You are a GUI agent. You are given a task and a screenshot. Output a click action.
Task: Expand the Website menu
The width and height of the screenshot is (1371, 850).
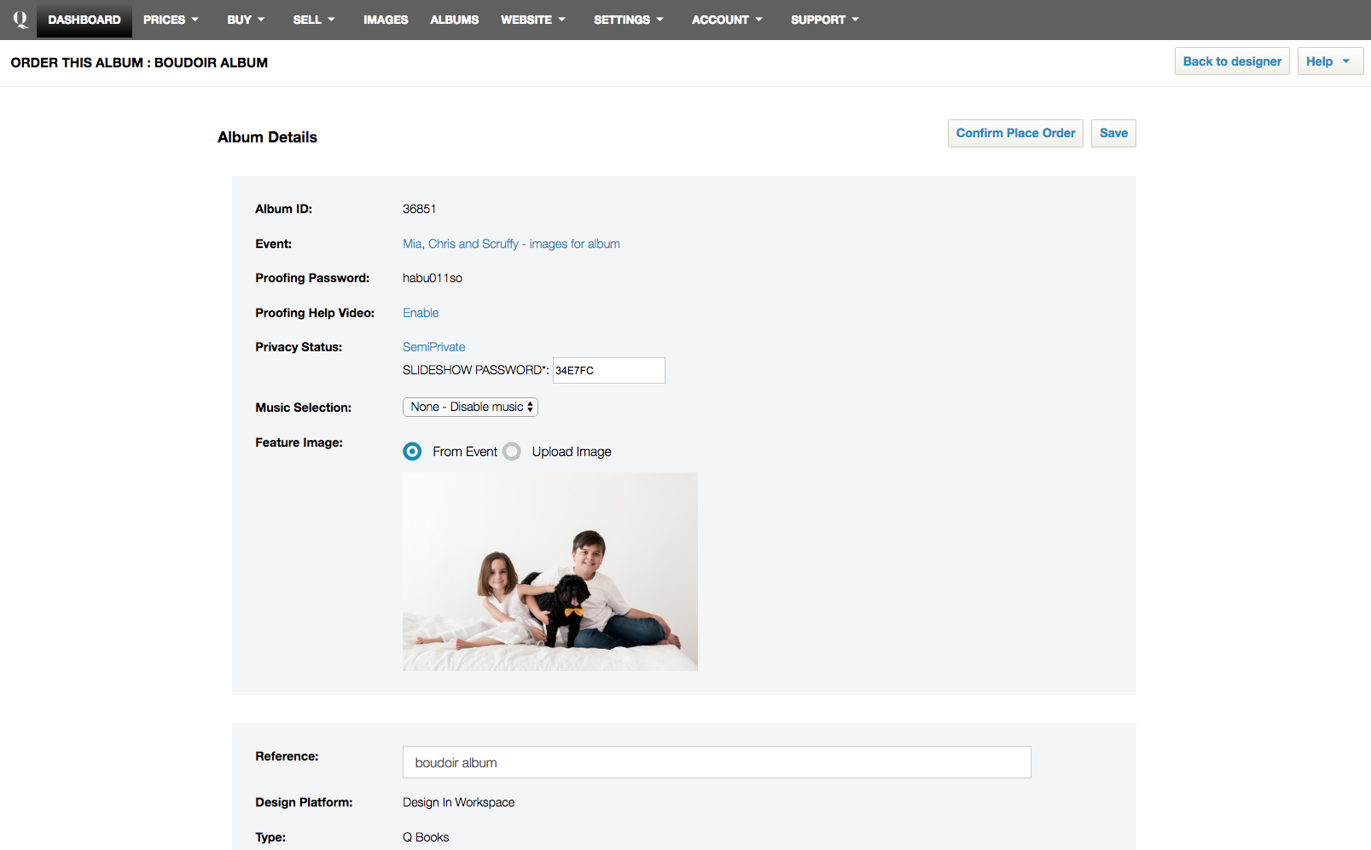(x=532, y=20)
